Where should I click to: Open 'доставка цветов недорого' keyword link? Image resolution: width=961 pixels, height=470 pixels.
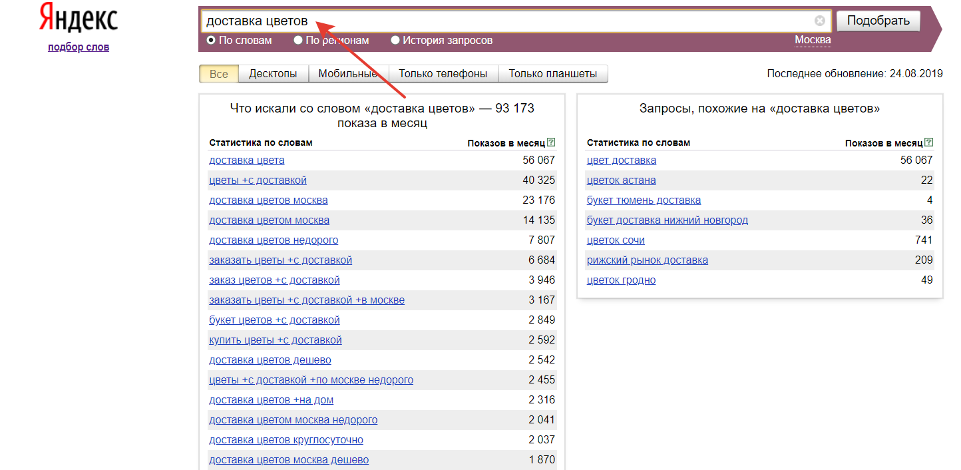pos(274,240)
